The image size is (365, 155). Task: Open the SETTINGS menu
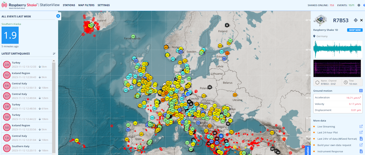[104, 5]
